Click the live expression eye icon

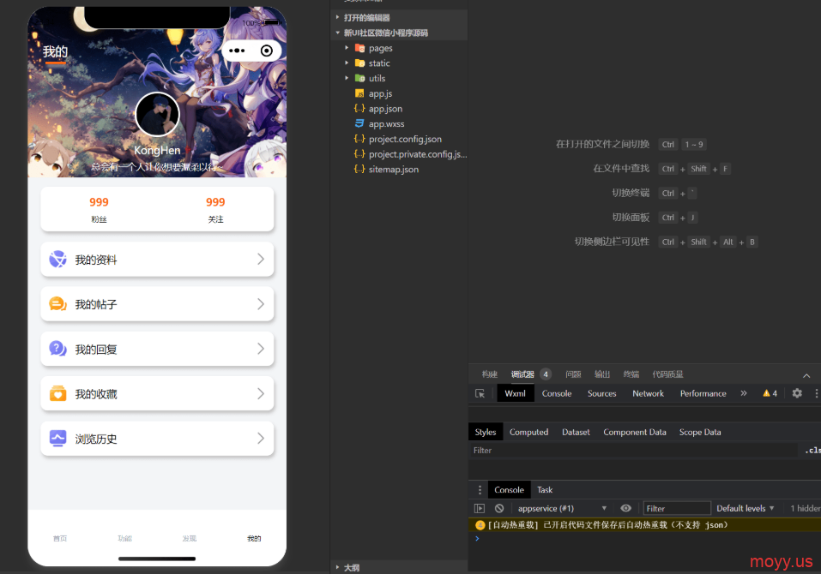[626, 508]
